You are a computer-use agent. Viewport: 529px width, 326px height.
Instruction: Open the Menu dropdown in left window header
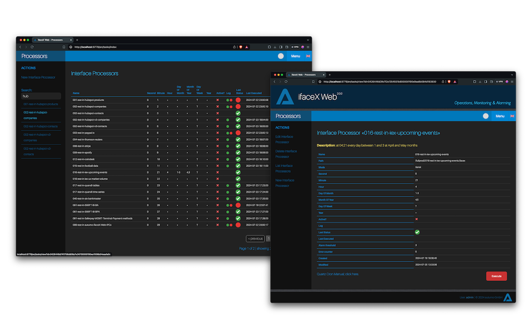295,56
